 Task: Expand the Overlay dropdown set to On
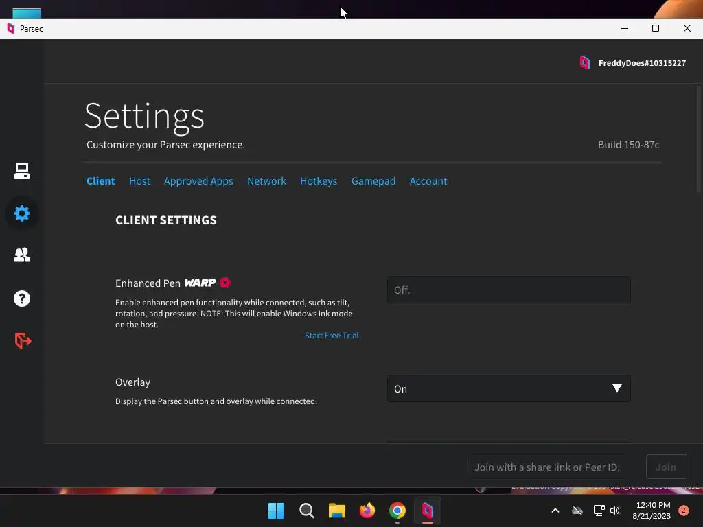point(509,388)
